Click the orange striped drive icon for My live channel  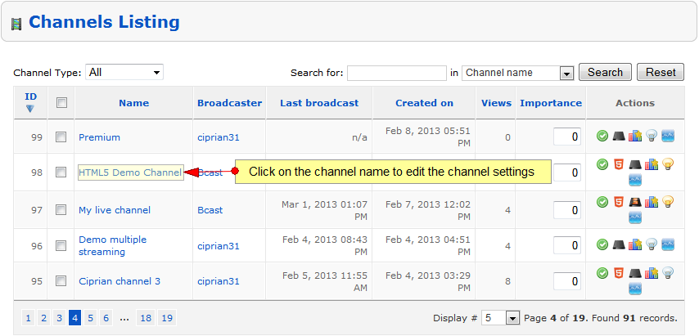[x=635, y=202]
